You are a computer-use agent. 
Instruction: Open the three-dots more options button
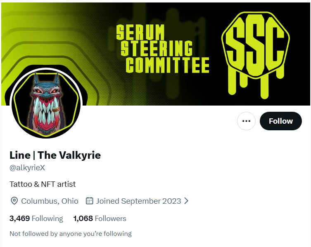click(246, 121)
